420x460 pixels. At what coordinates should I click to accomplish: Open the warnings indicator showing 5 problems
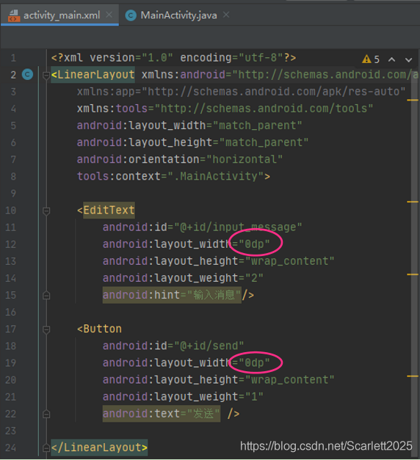[371, 59]
